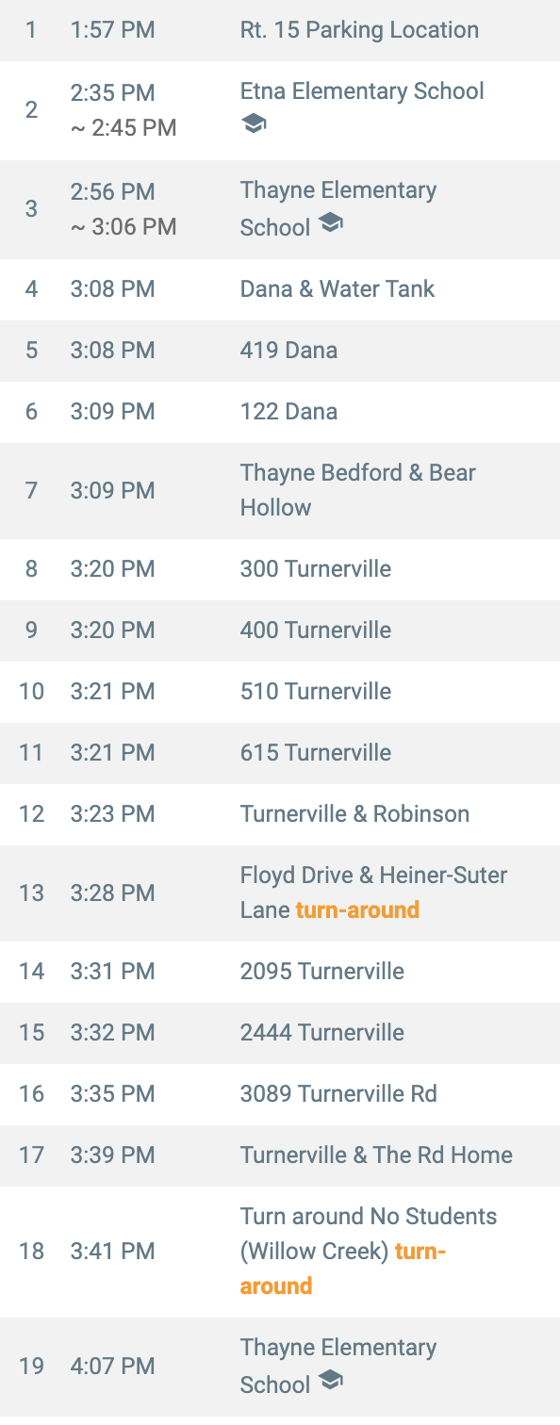Click the 300 Turnerville stop
Screen dimensions: 560x1425
pos(280,569)
